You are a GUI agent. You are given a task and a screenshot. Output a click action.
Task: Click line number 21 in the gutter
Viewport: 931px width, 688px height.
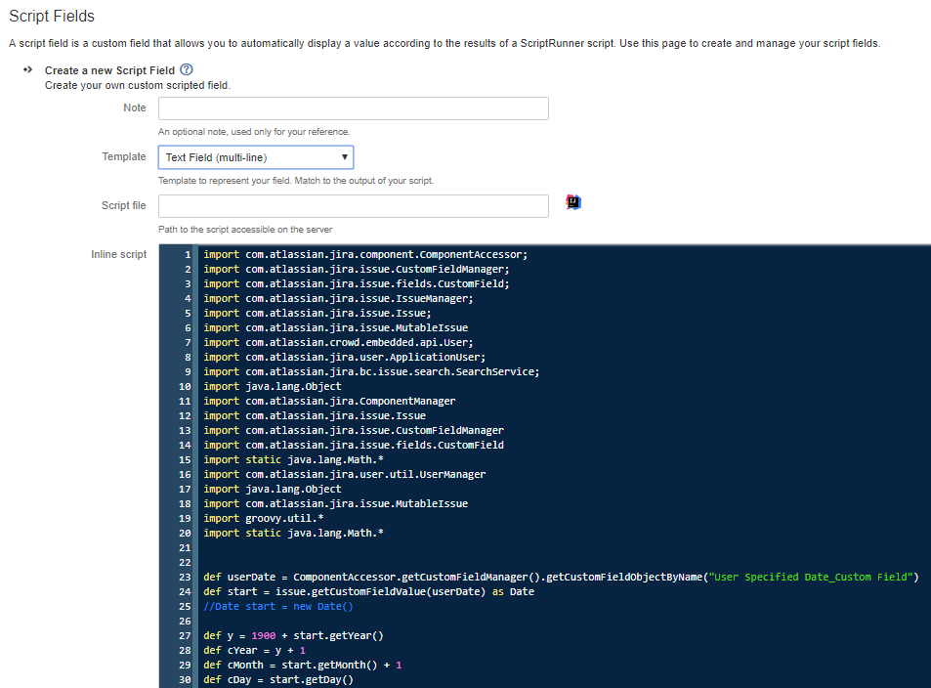point(185,548)
